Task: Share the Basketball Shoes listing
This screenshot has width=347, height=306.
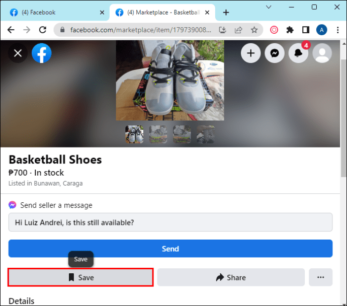Action: tap(231, 277)
